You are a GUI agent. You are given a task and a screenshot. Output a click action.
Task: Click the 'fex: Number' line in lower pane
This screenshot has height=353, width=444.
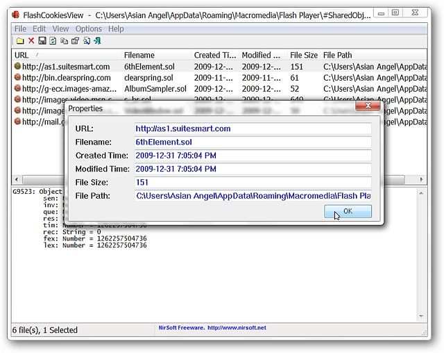pos(95,238)
